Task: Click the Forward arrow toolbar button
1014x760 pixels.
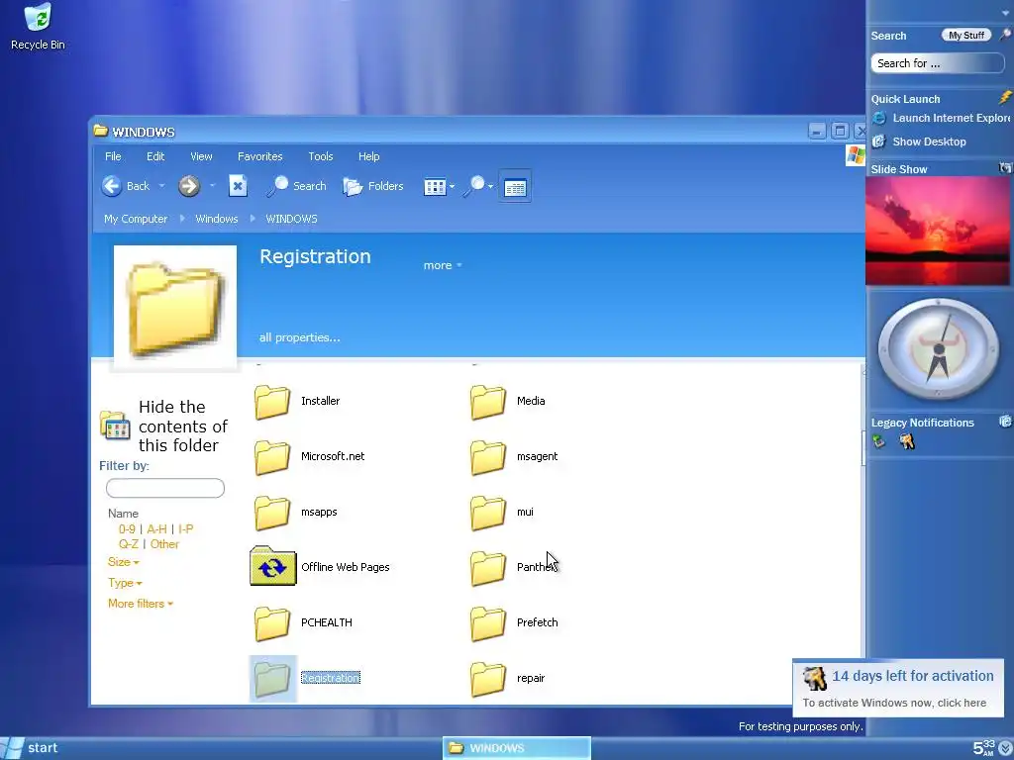Action: tap(189, 186)
